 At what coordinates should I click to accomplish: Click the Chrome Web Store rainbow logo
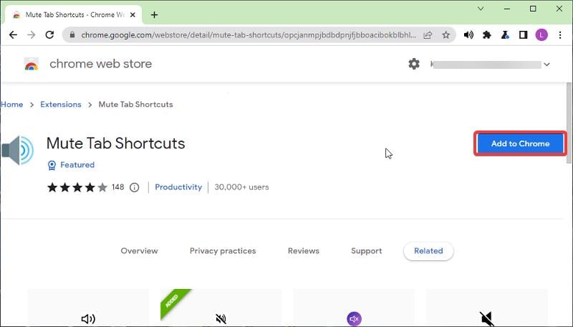[32, 65]
